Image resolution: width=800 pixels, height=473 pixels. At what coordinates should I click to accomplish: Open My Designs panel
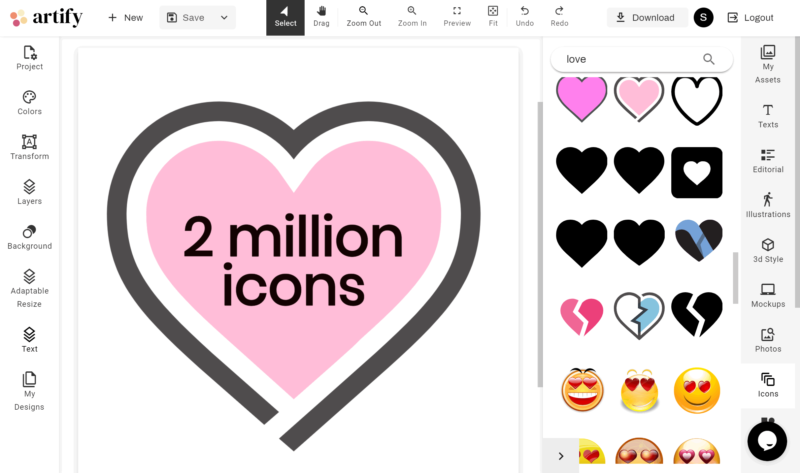click(x=30, y=392)
